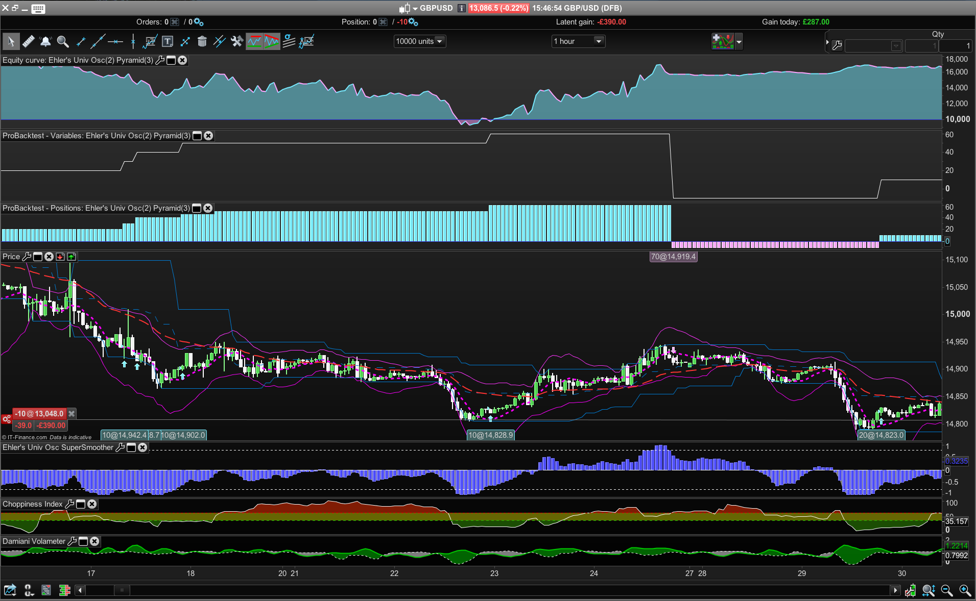Toggle oblique trendline detection icon
The height and width of the screenshot is (601, 976).
point(272,41)
